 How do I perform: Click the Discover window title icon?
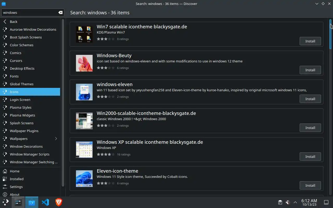[x=4, y=4]
